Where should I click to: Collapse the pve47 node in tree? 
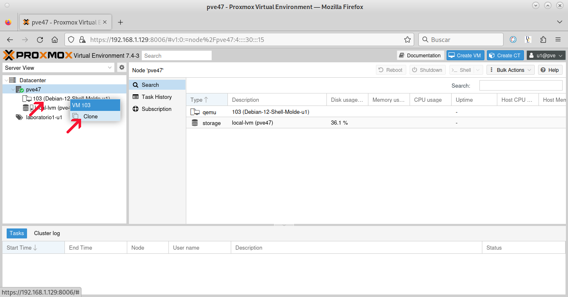point(12,89)
